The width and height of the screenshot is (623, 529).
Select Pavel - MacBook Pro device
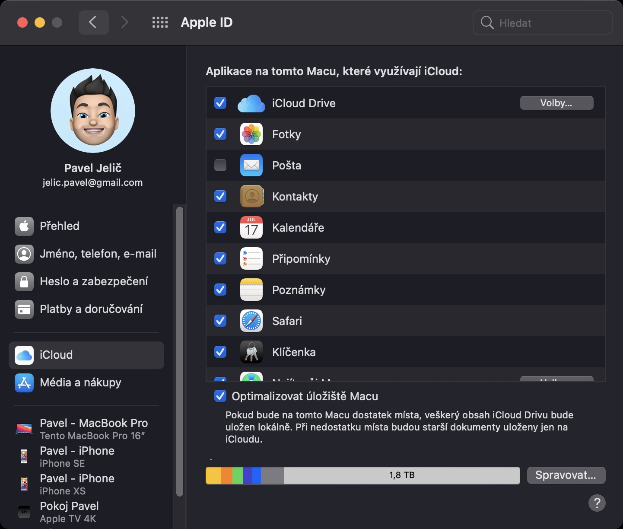(x=86, y=429)
